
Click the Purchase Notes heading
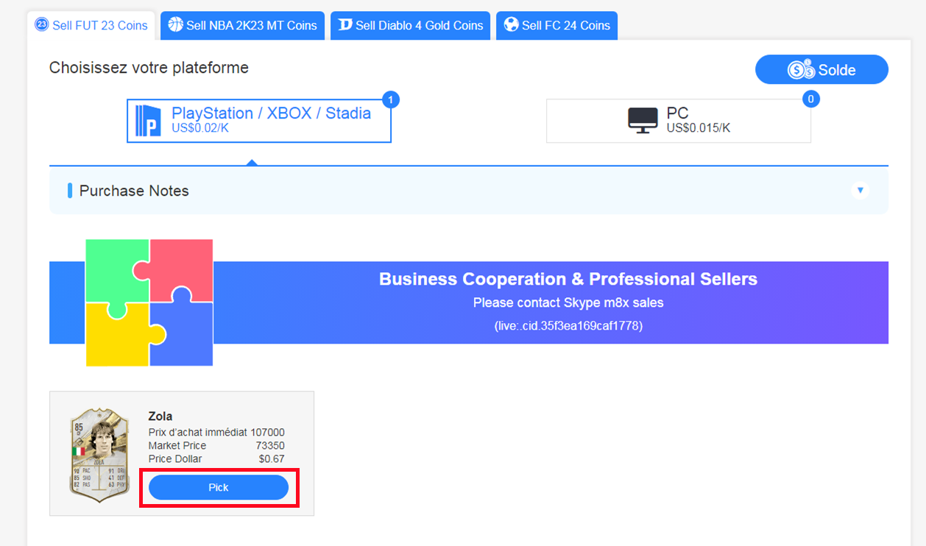point(134,191)
